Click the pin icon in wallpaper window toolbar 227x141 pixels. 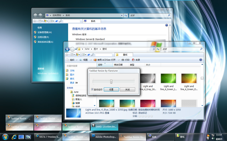coord(89,55)
